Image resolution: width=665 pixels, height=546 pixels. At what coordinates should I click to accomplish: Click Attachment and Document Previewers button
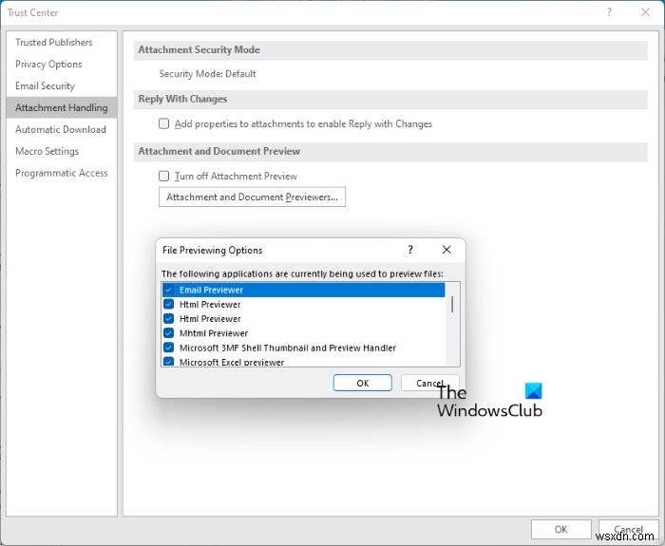[x=252, y=198]
